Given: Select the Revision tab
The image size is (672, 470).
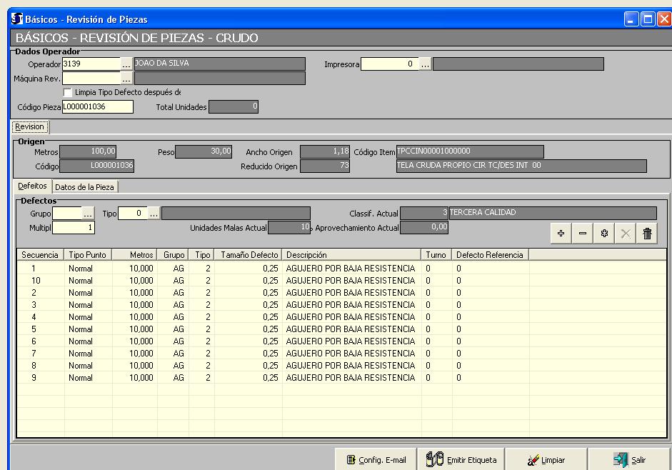Looking at the screenshot, I should pos(30,126).
